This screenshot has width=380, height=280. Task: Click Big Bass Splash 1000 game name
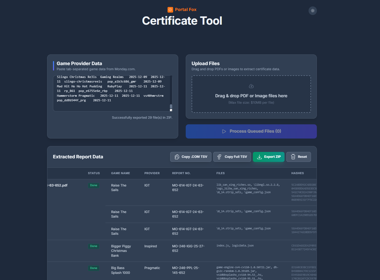click(120, 270)
